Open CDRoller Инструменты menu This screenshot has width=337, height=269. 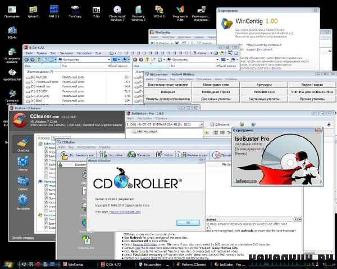(86, 147)
